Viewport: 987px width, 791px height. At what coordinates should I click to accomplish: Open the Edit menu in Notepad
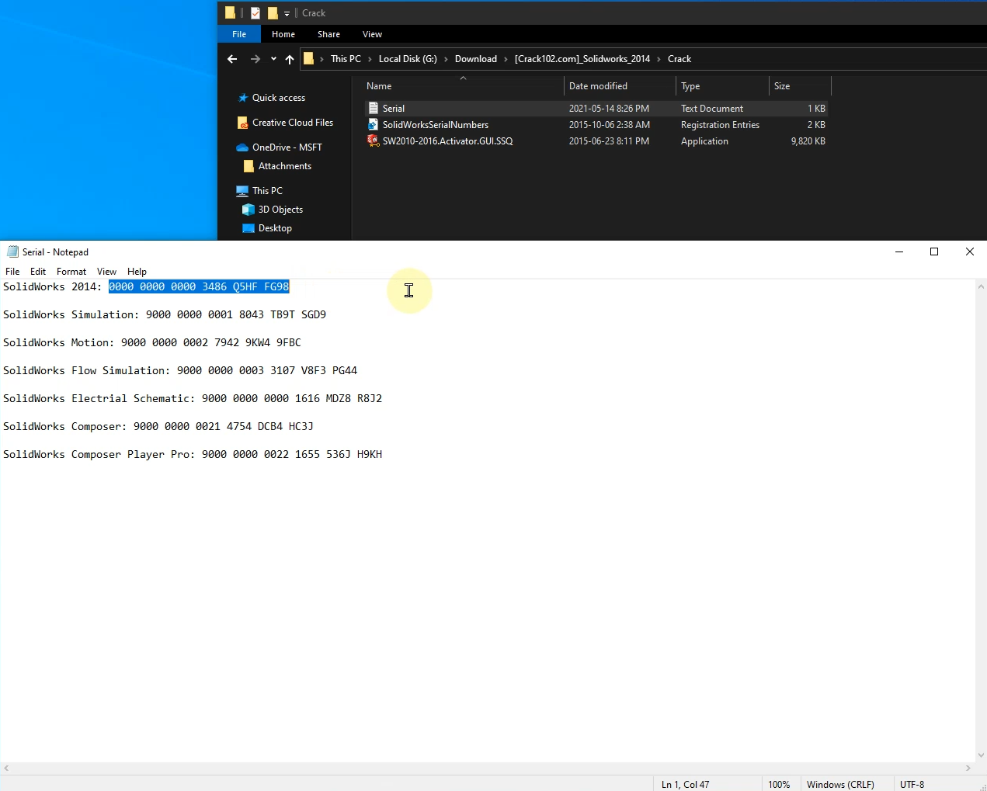(x=38, y=272)
